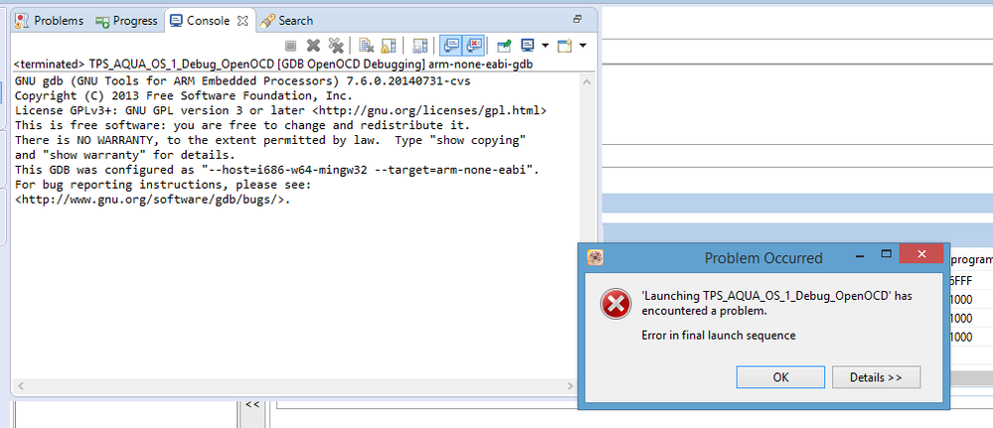
Task: Click the Problem Occurred title bar app icon
Action: (x=595, y=257)
